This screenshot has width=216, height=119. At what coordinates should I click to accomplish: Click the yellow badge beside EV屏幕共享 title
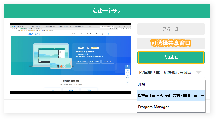tap(95, 48)
